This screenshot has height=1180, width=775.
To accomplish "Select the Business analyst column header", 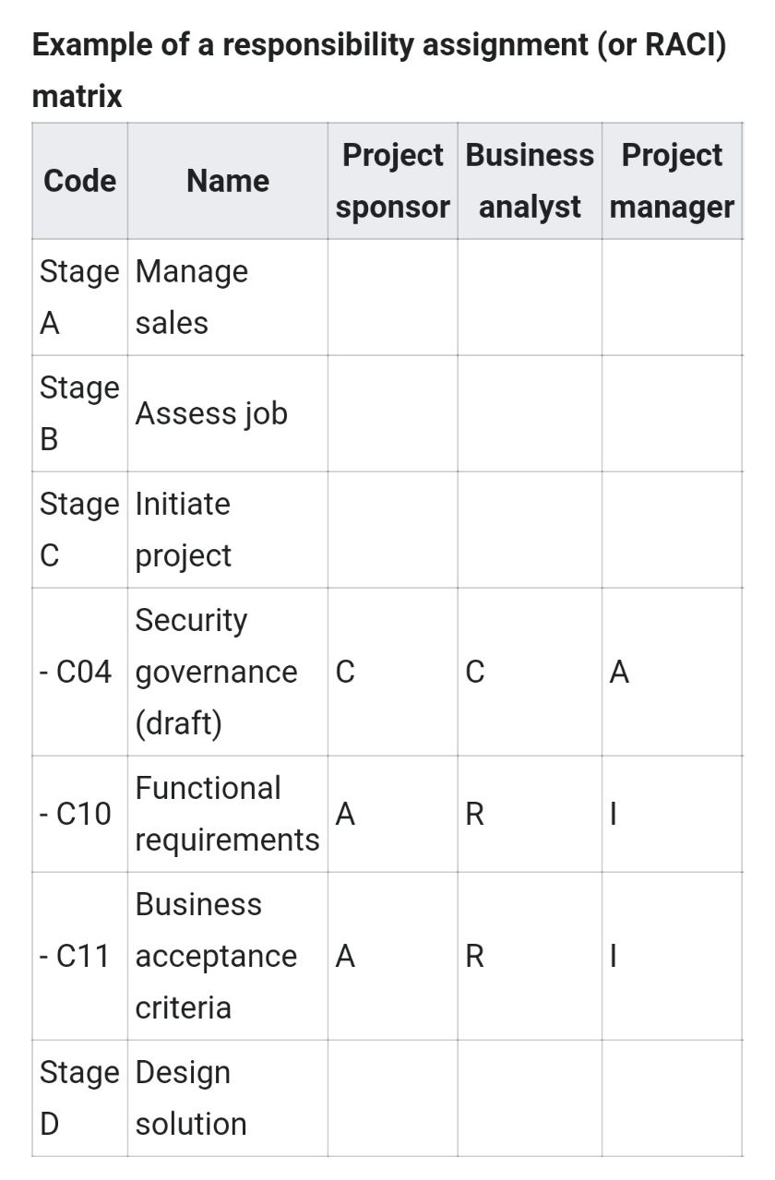I will 530,181.
